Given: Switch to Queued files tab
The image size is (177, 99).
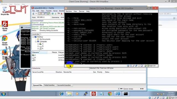Looking at the screenshot, I should click(x=38, y=85).
